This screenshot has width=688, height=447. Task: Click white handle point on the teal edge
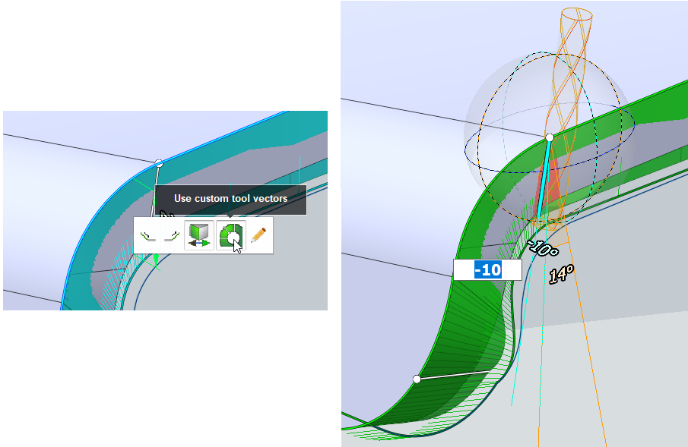(158, 163)
